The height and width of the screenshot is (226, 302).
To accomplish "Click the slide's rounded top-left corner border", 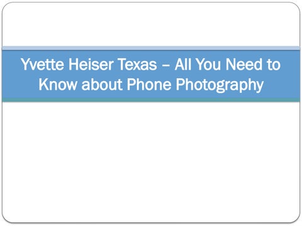I will click(4, 5).
